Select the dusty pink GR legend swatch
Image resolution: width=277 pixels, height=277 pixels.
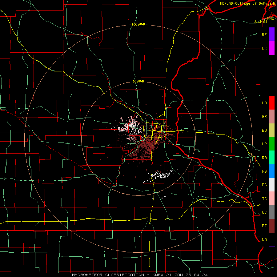pyautogui.click(x=272, y=117)
